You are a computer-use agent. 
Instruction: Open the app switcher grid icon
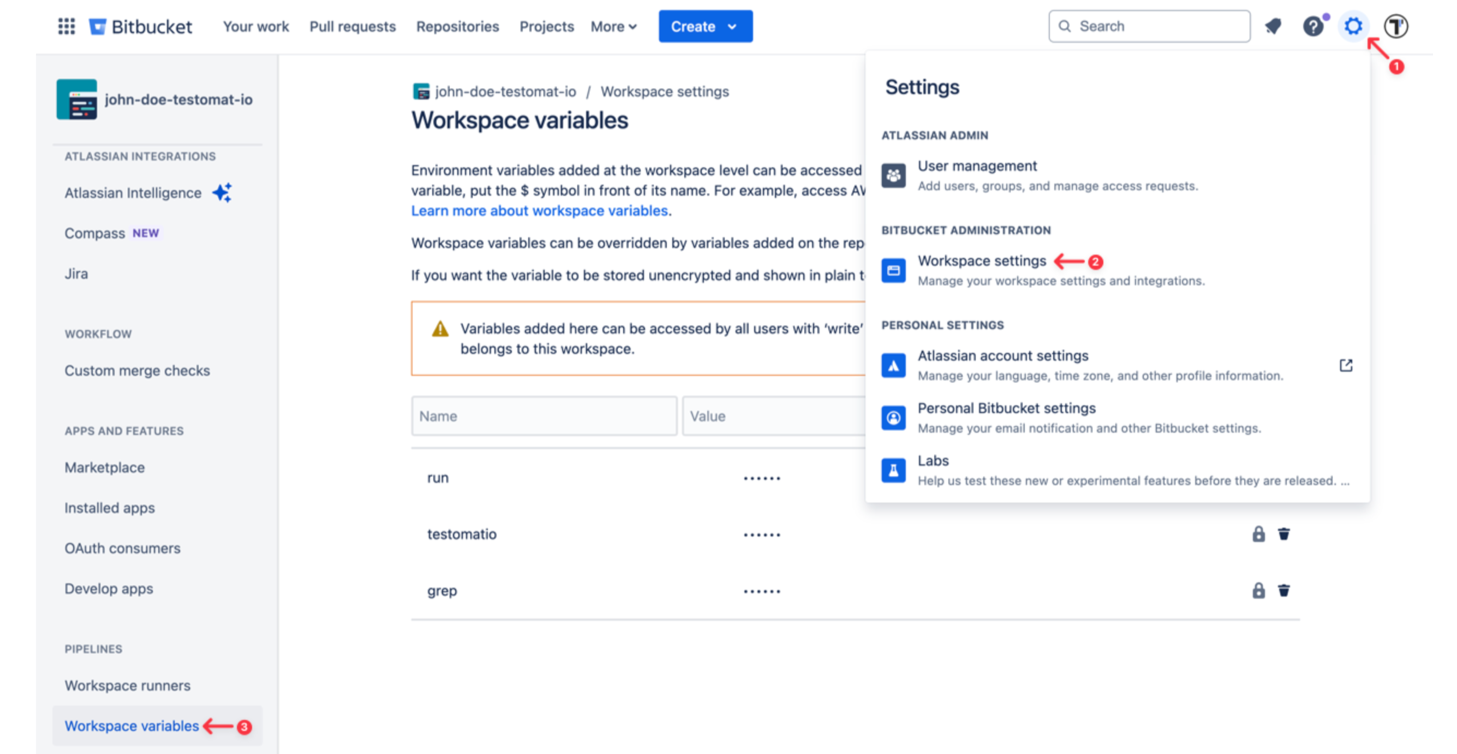pos(66,26)
